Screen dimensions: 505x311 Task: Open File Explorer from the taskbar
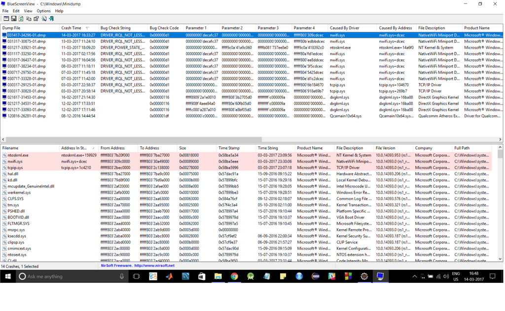218,276
